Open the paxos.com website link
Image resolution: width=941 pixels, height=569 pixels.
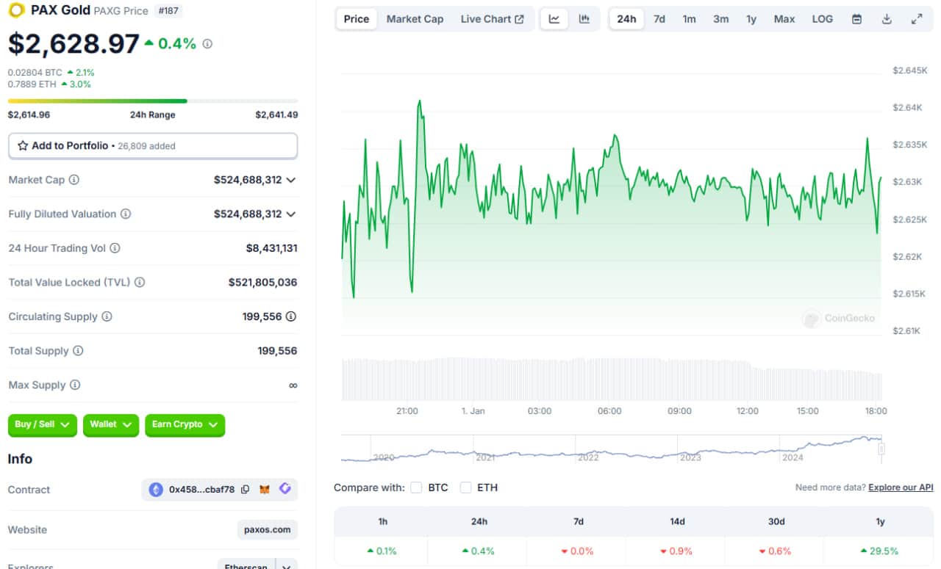(x=268, y=529)
